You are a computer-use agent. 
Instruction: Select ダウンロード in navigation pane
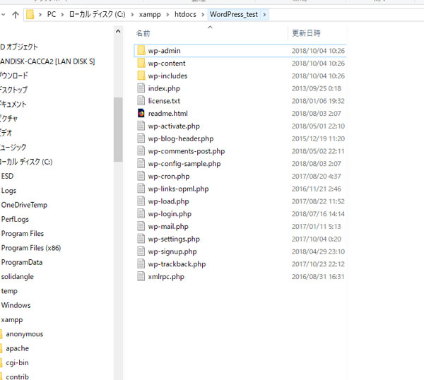tap(14, 76)
